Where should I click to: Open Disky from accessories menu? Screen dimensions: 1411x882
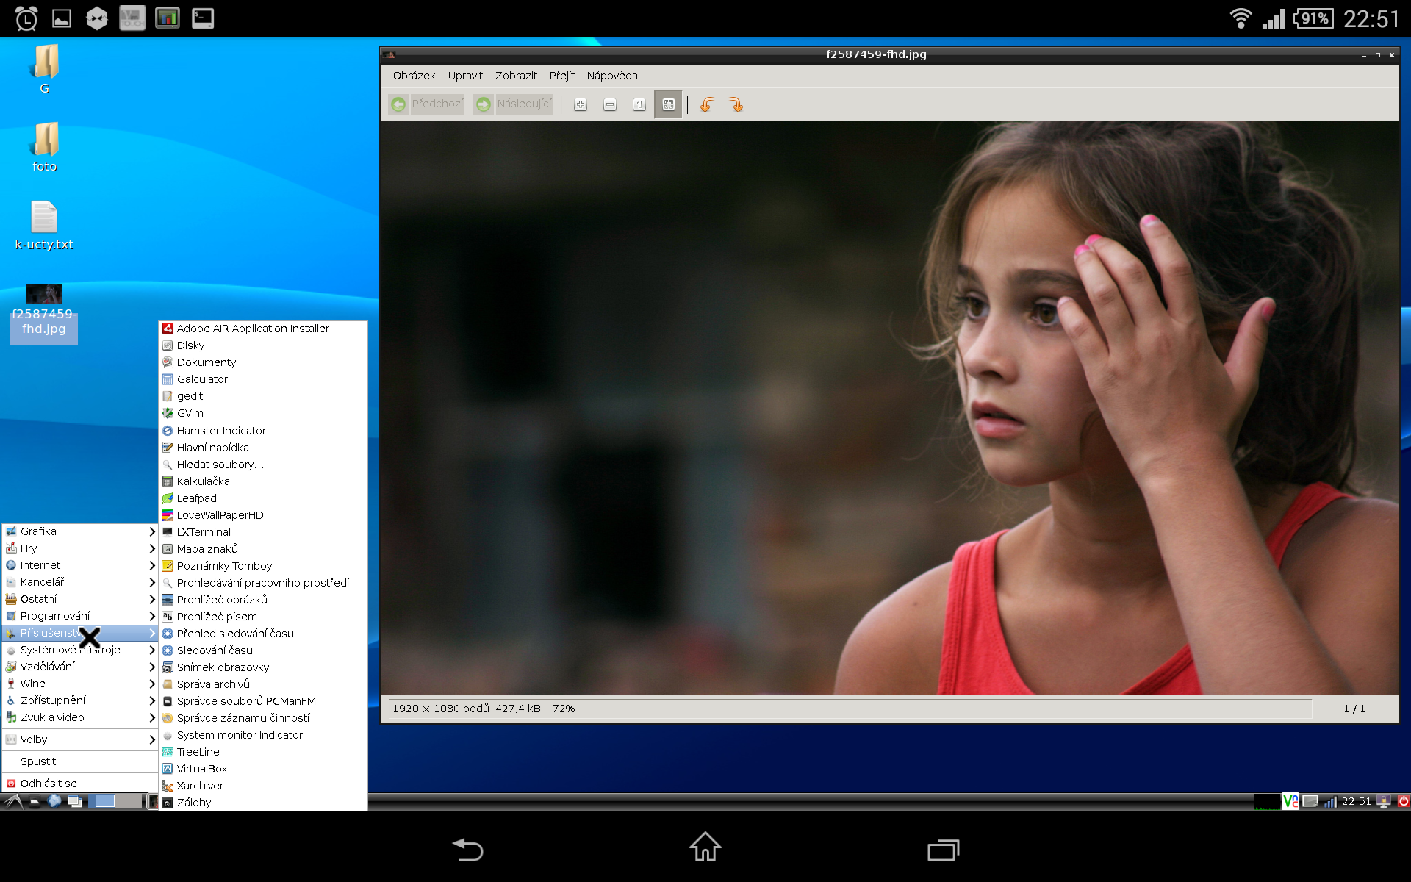(263, 345)
